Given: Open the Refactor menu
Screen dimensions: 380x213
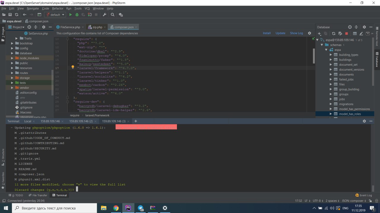Looking at the screenshot, I should coord(58,9).
